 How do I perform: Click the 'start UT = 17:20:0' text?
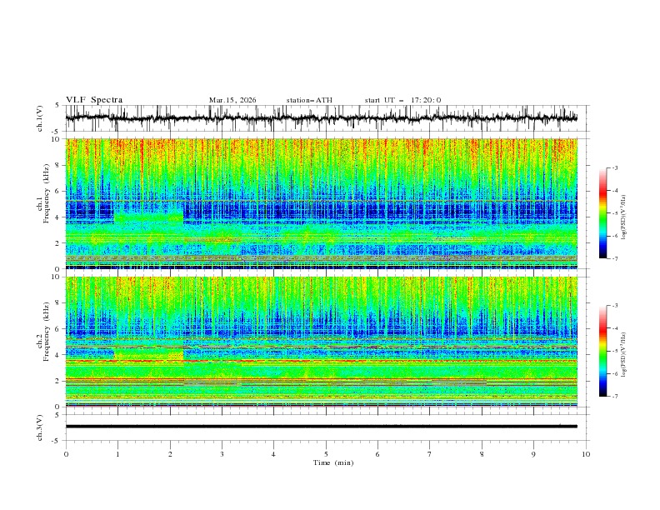tap(402, 100)
